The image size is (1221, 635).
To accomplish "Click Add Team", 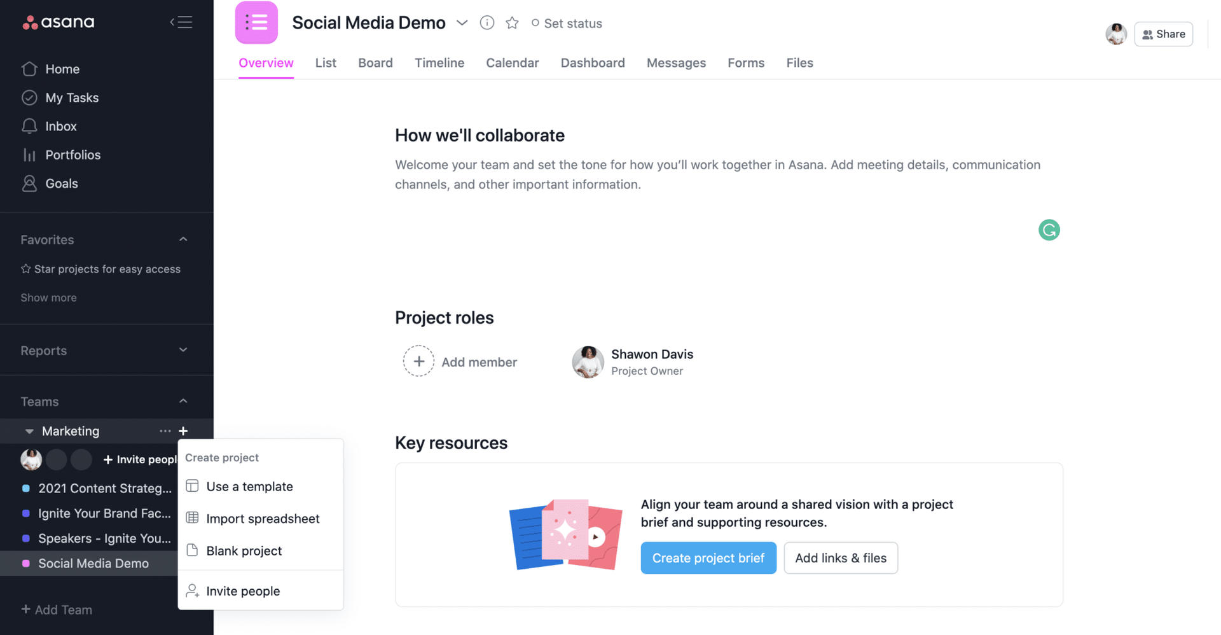I will pyautogui.click(x=57, y=610).
